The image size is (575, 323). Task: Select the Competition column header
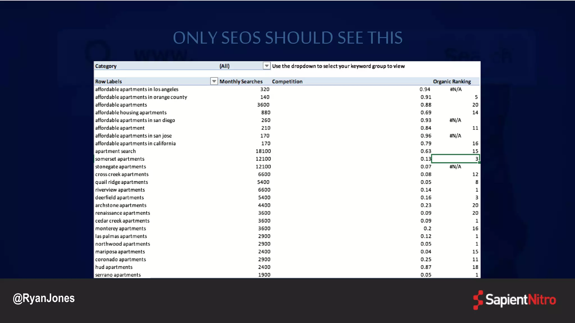point(287,82)
